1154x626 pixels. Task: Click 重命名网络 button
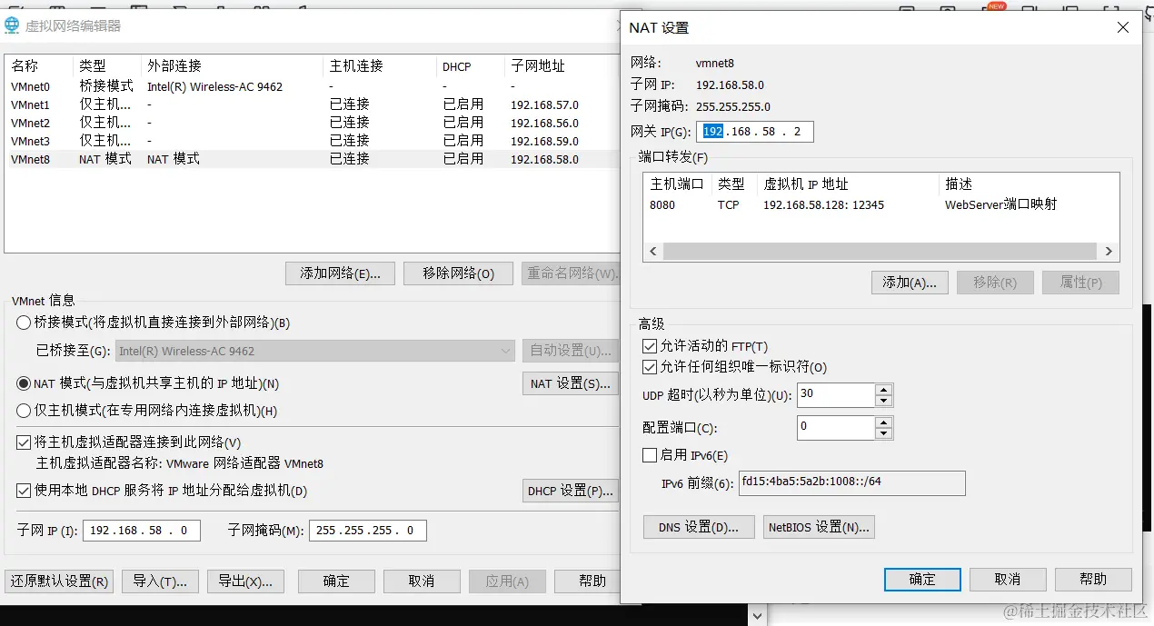coord(571,273)
